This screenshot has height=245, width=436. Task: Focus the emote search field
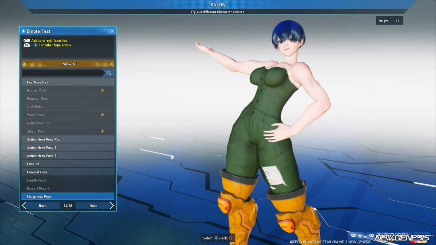(63, 73)
